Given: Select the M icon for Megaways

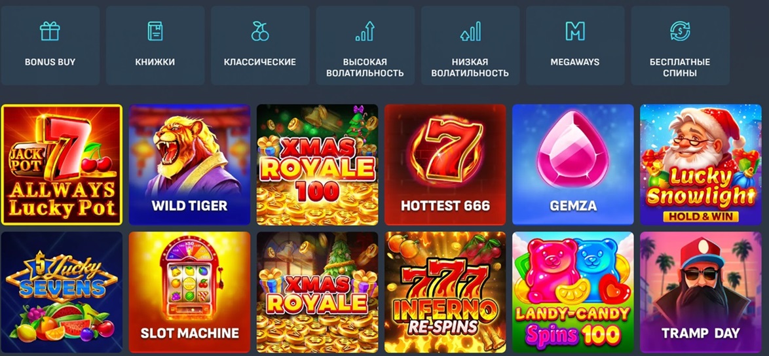Looking at the screenshot, I should tap(575, 31).
